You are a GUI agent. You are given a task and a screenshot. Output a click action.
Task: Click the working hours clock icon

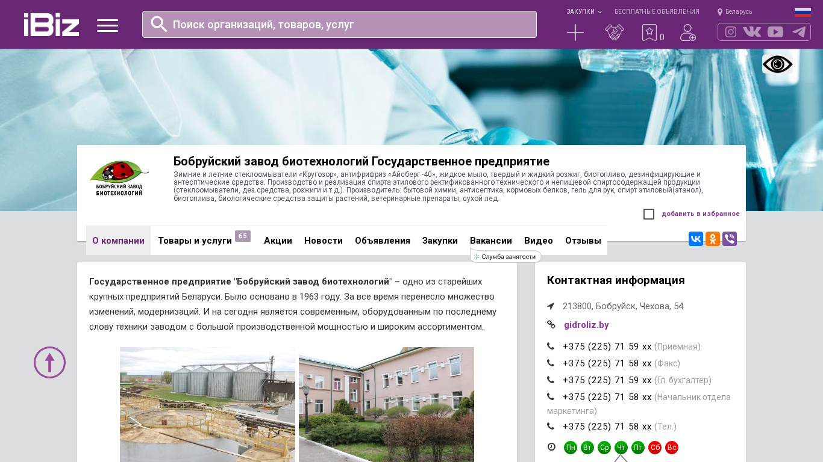coord(551,447)
